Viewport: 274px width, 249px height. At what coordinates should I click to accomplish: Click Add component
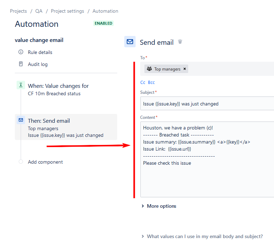[45, 162]
